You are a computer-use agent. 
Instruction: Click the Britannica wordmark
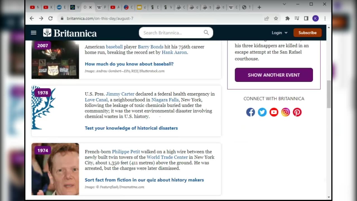[x=75, y=33]
